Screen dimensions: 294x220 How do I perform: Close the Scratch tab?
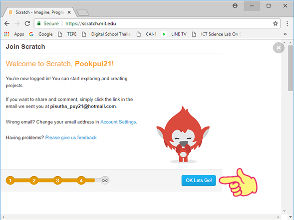pos(69,12)
